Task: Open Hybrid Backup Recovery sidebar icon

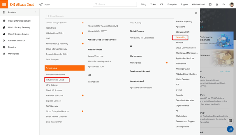Action: tap(4, 27)
